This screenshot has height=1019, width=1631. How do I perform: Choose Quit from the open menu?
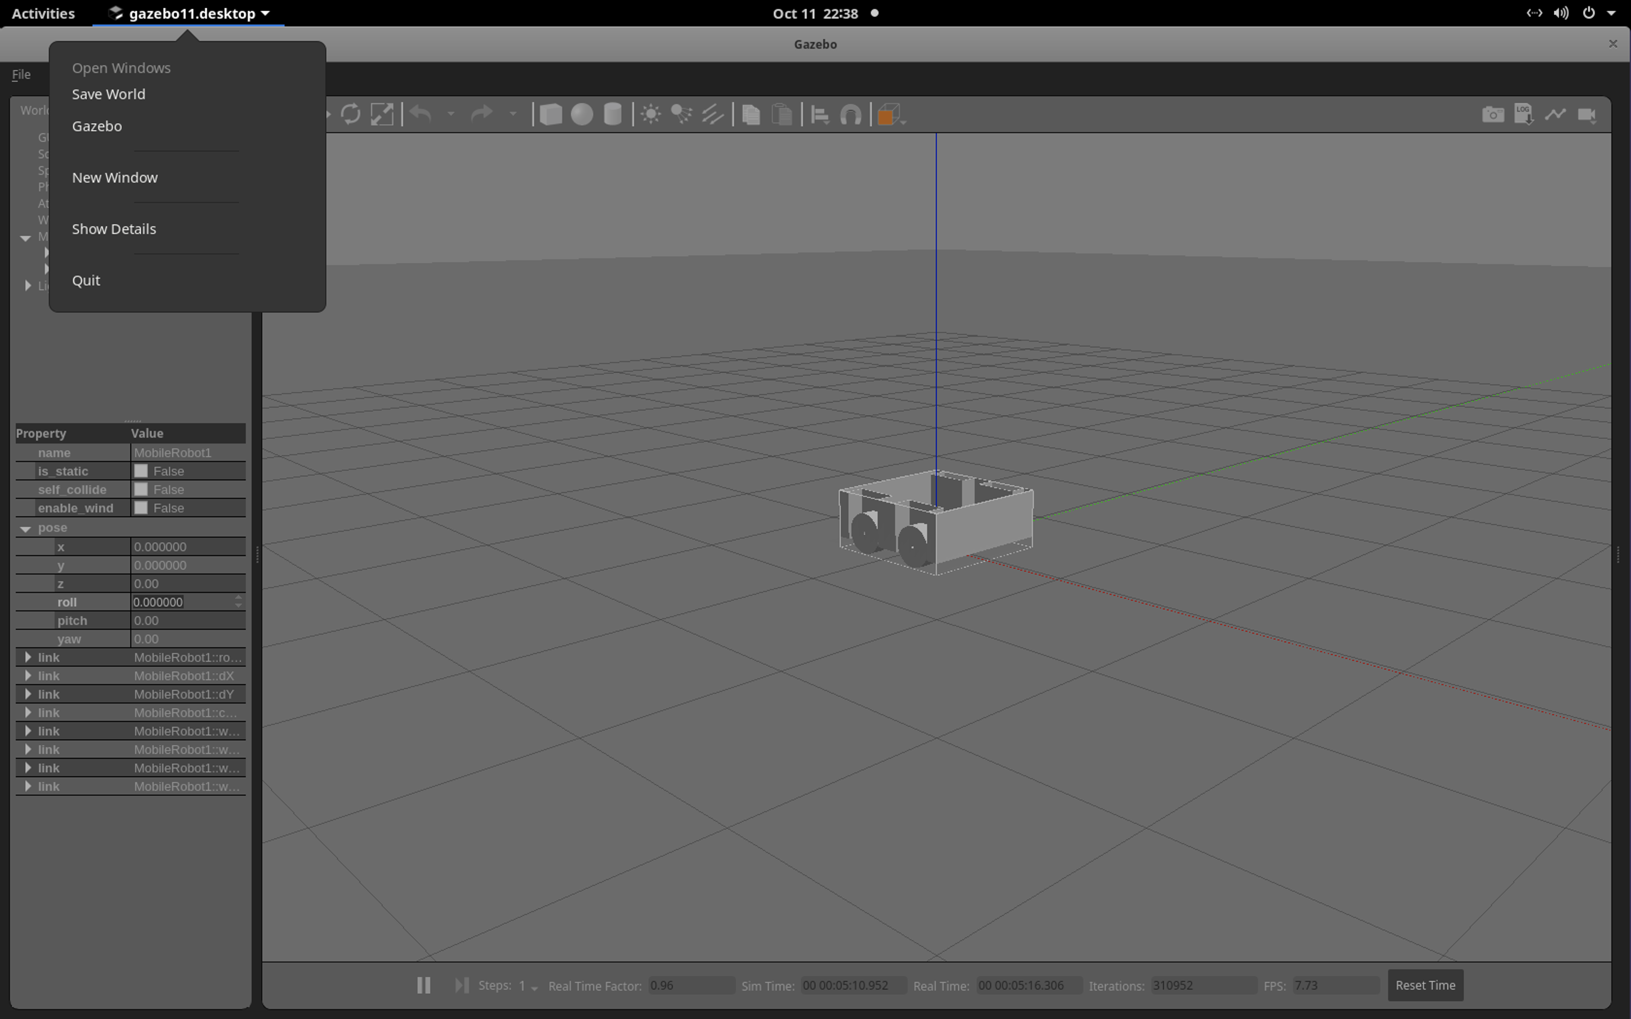[85, 279]
